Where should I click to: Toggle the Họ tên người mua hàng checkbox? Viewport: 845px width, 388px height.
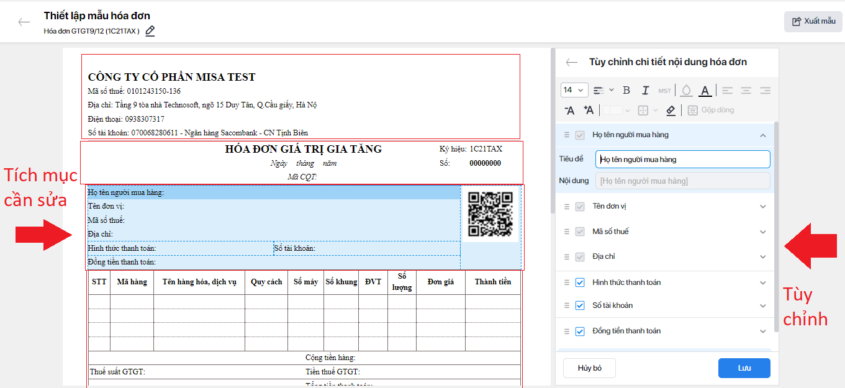click(x=580, y=135)
